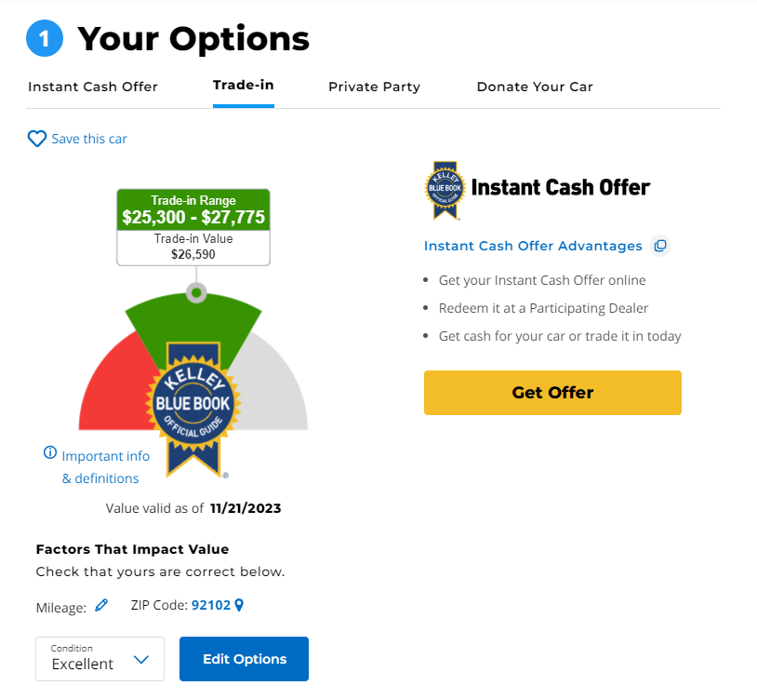Click the heart icon to save car
The height and width of the screenshot is (699, 757).
36,139
